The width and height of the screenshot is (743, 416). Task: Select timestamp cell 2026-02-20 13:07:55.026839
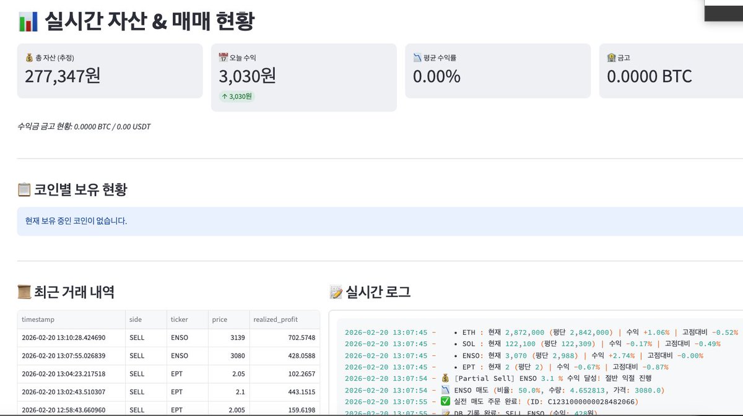71,356
